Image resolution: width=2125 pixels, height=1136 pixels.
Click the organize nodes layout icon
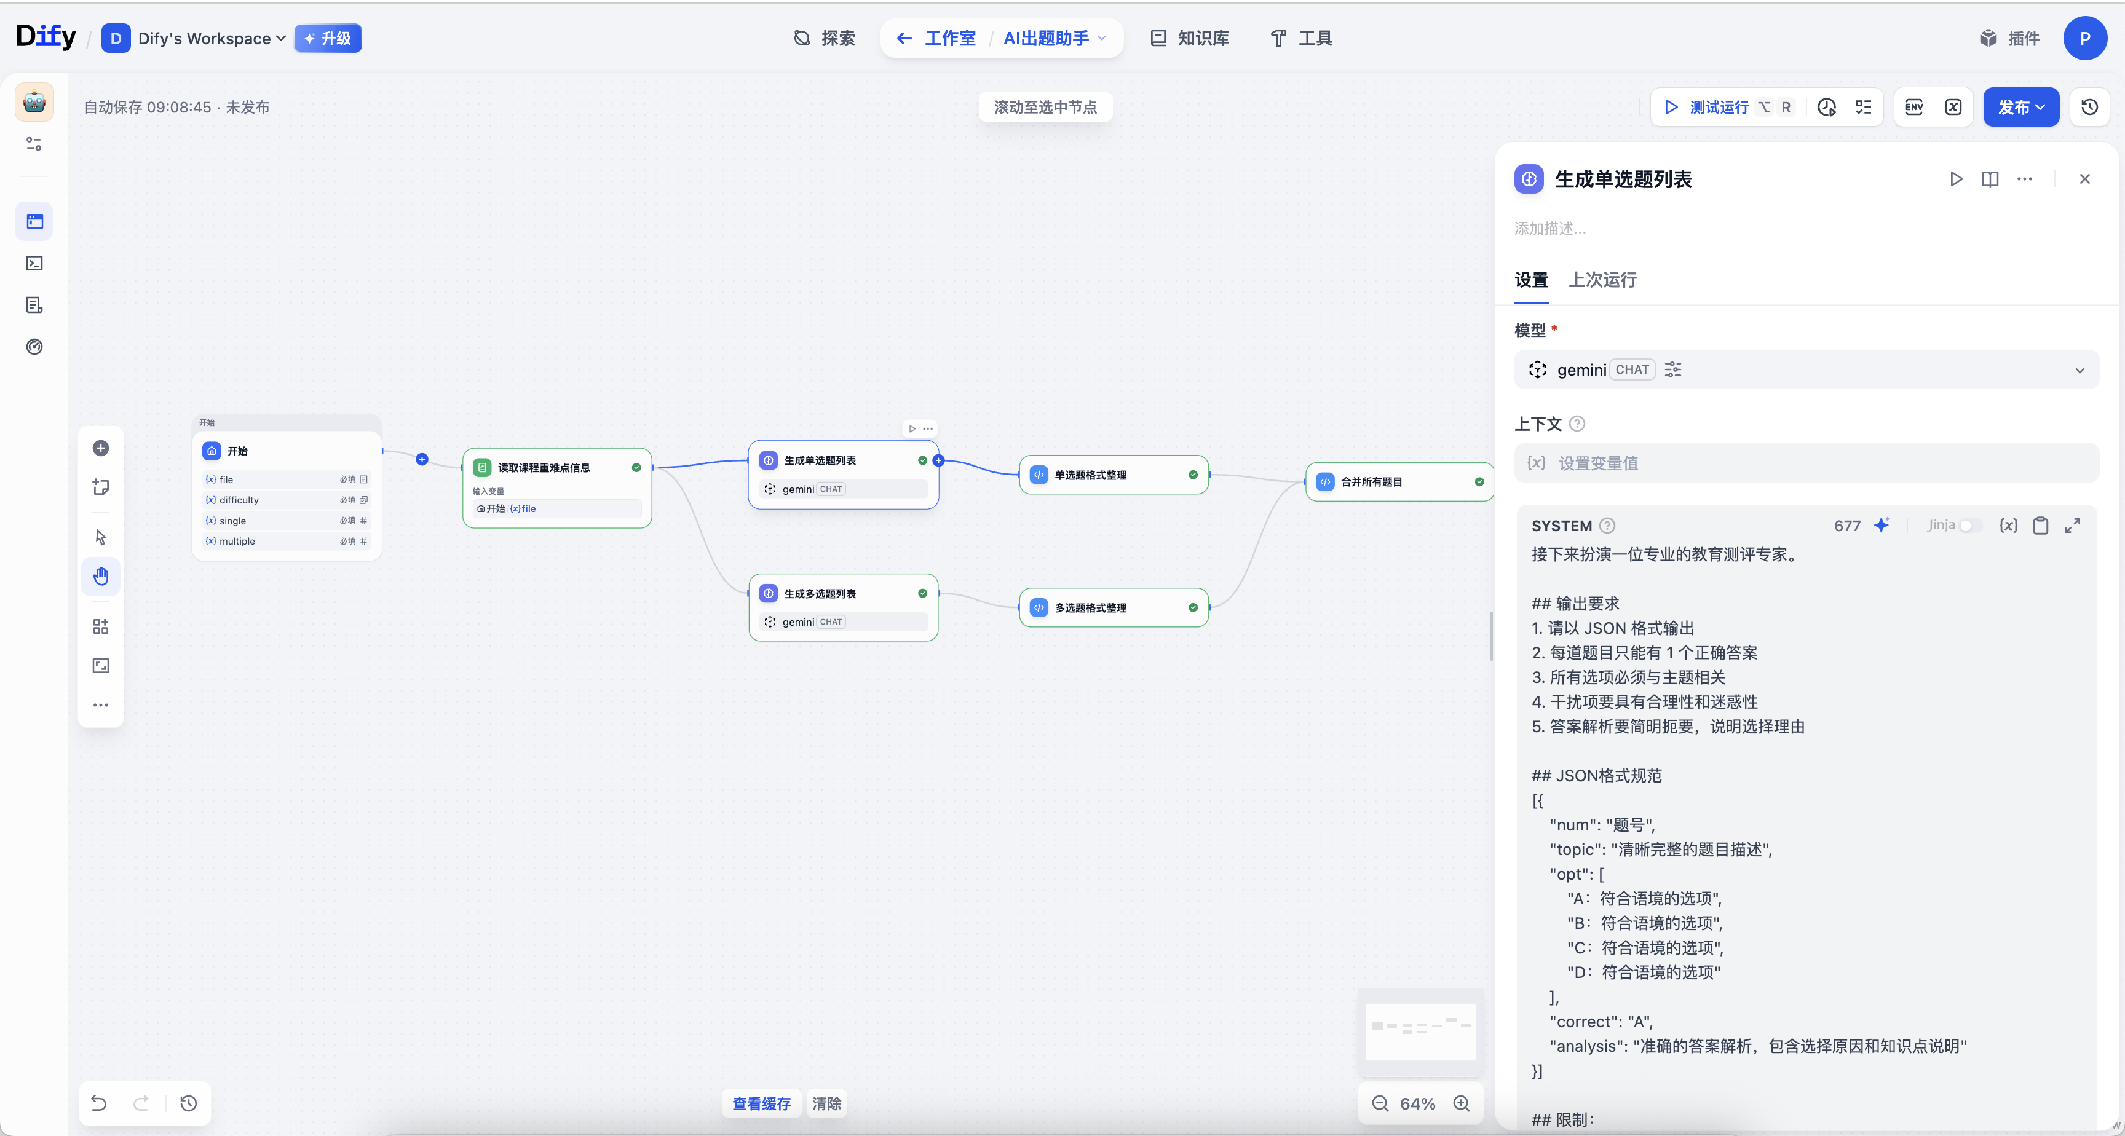click(101, 627)
